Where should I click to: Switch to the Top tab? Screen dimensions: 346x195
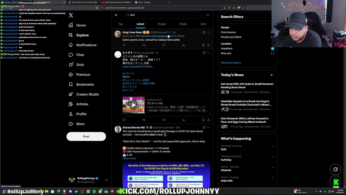coord(121,24)
